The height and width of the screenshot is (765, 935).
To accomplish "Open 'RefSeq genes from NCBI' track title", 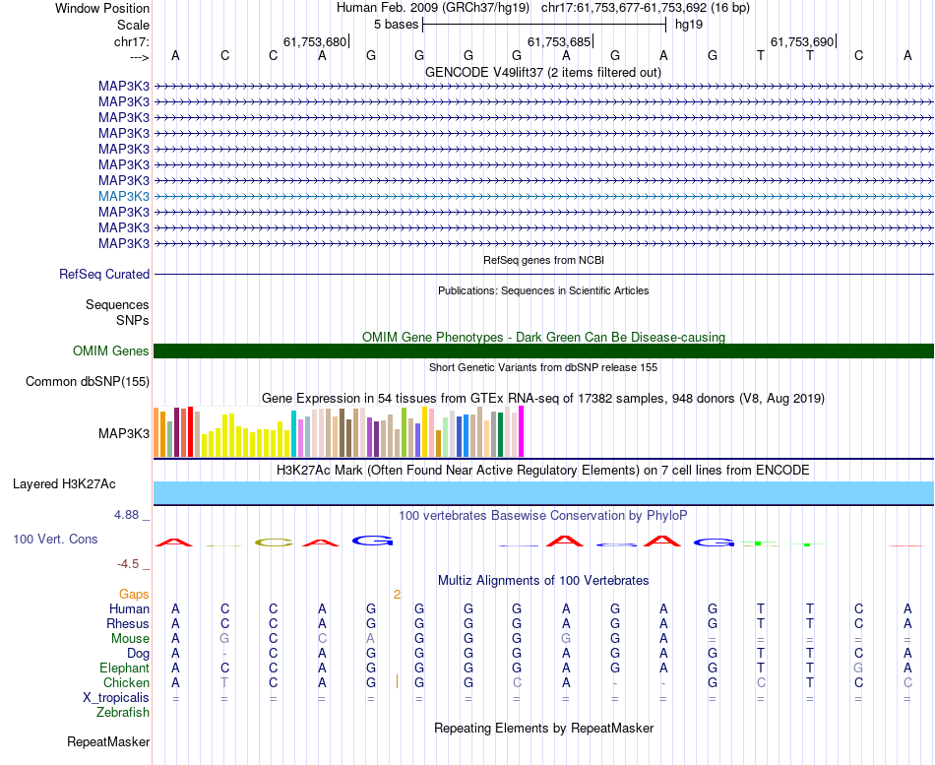I will point(543,260).
